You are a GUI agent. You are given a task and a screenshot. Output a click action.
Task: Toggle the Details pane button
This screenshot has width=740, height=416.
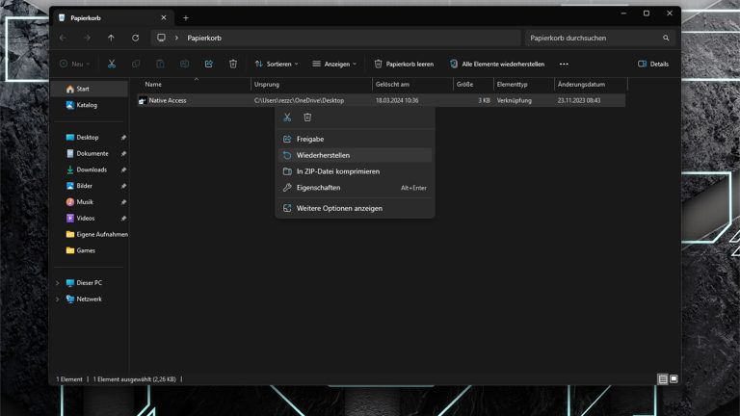(653, 64)
